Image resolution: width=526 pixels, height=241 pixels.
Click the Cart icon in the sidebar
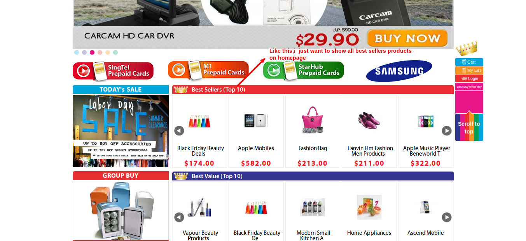(x=464, y=62)
